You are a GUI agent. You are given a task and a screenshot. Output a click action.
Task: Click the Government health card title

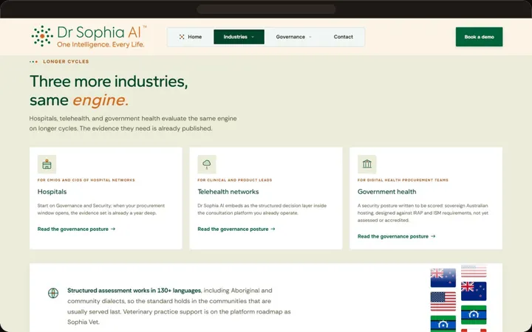(x=386, y=192)
